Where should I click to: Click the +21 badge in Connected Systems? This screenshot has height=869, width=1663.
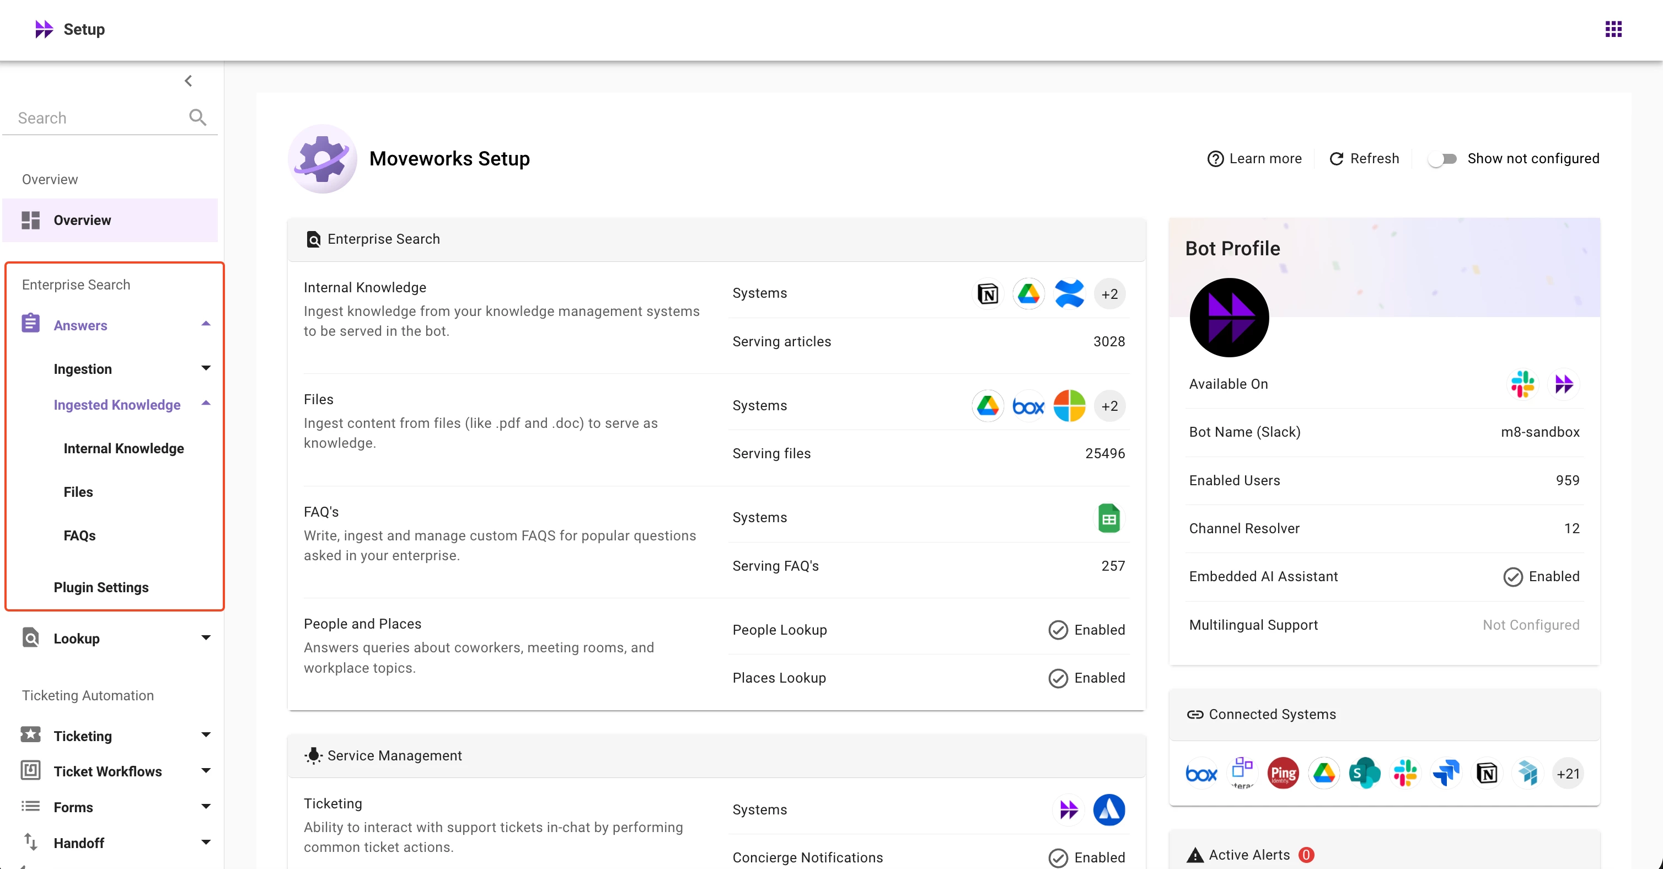click(x=1568, y=774)
